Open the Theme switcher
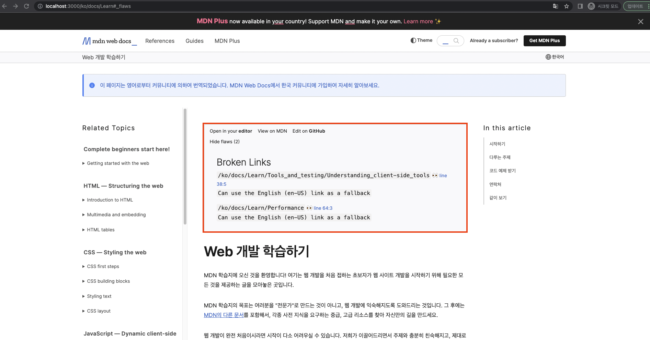 [x=421, y=40]
